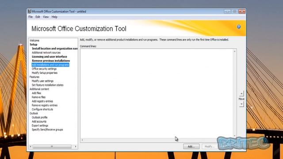
Task: Open Set feature installation states page
Action: pos(47,85)
